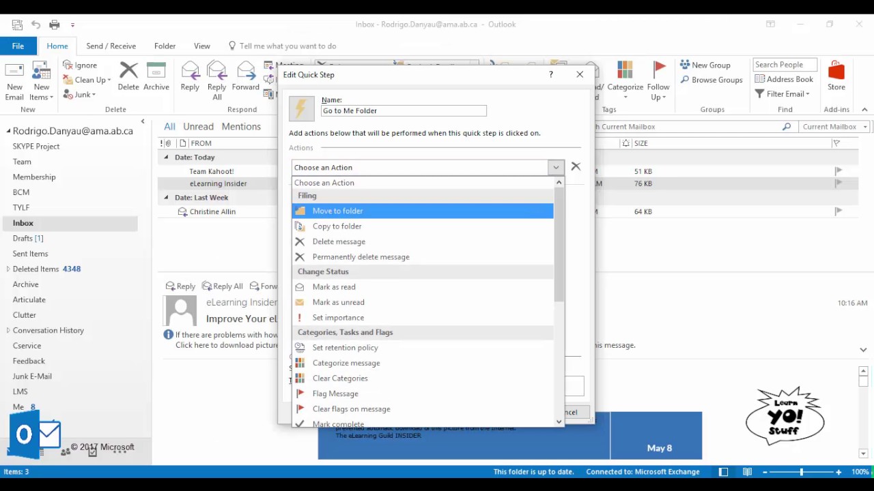
Task: Select Categorize message action
Action: (423, 363)
